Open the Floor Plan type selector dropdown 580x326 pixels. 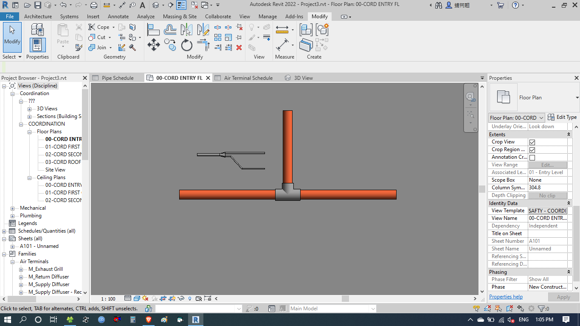tap(542, 117)
